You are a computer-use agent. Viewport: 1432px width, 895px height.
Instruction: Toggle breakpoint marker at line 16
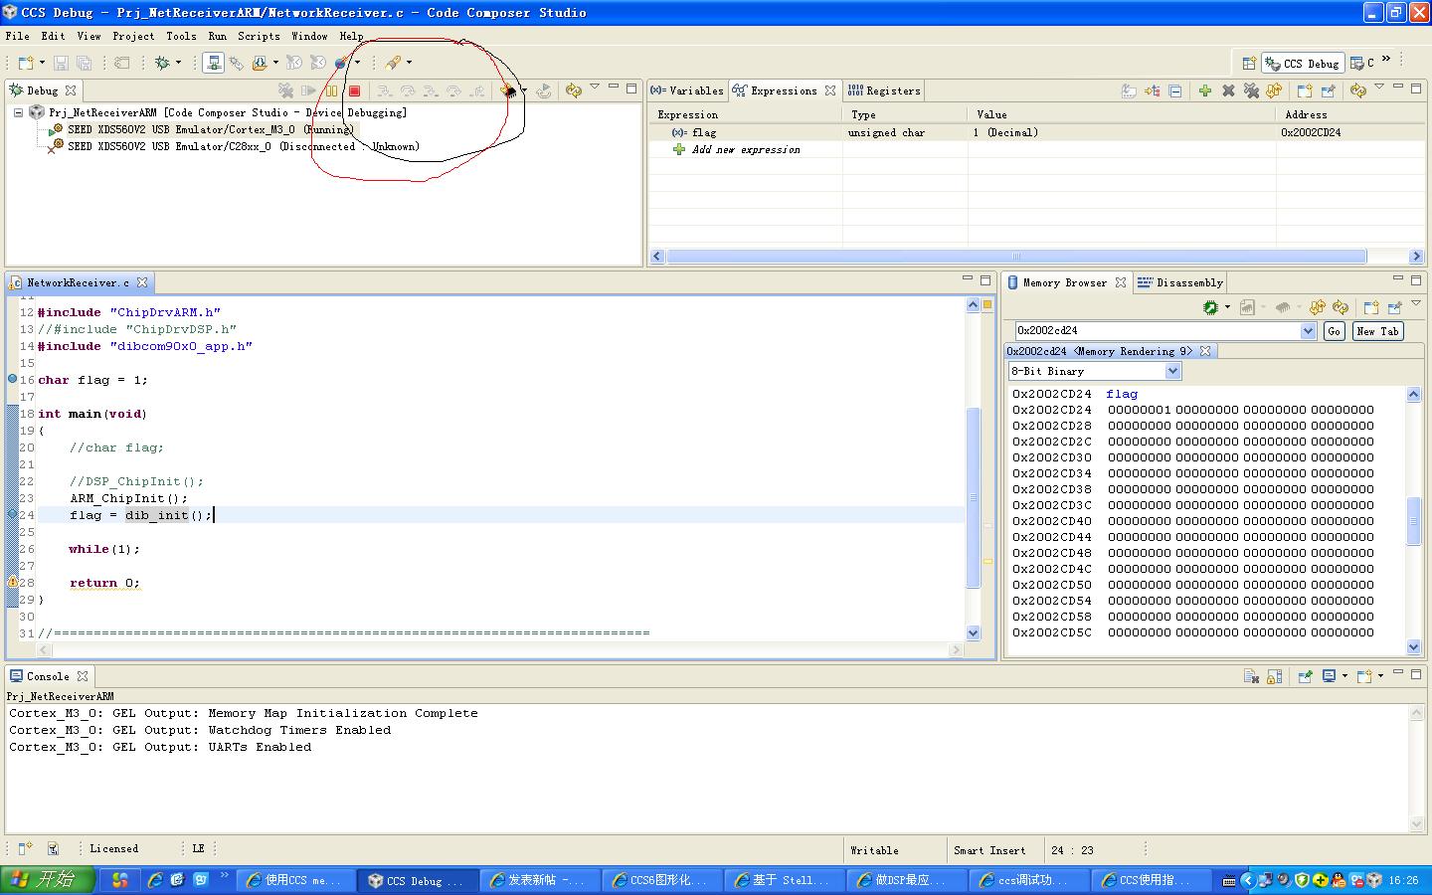coord(12,379)
